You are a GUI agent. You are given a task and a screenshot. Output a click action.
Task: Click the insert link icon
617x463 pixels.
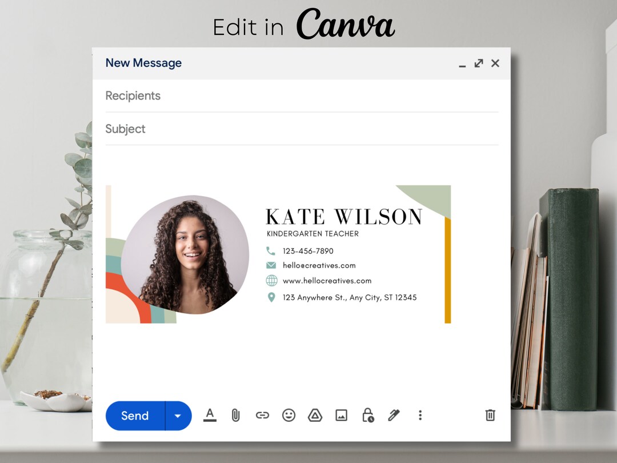[x=262, y=416]
